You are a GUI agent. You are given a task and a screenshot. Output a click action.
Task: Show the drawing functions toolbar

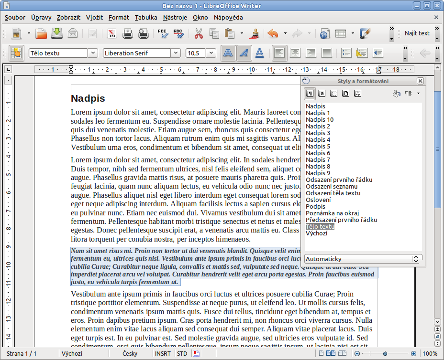pyautogui.click(x=365, y=33)
